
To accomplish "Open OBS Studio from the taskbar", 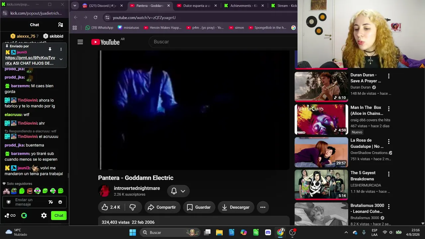I will point(293,232).
